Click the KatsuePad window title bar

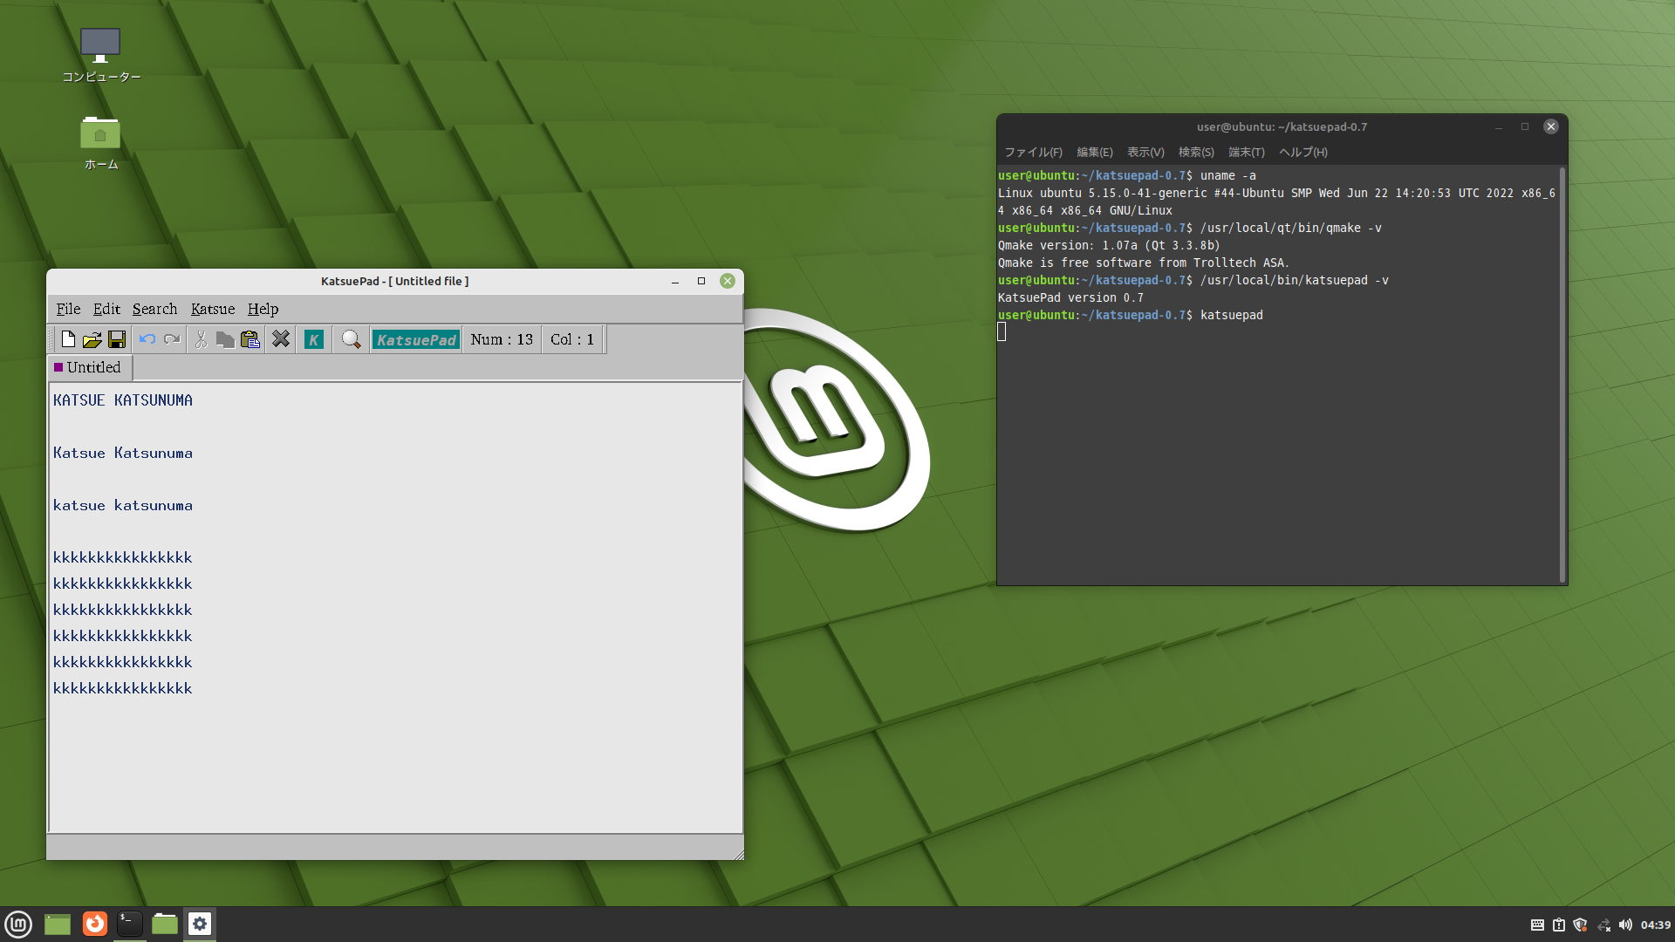pos(394,281)
